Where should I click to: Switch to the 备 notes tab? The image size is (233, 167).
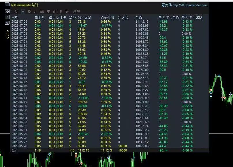pos(67,11)
